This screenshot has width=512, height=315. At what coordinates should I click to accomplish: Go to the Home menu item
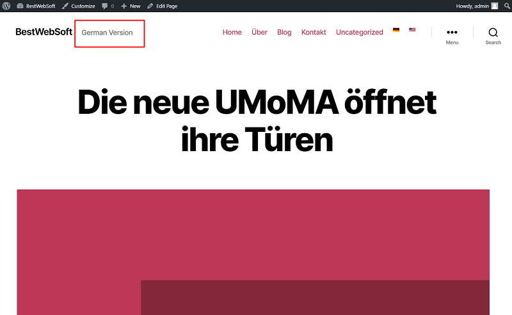coord(232,32)
